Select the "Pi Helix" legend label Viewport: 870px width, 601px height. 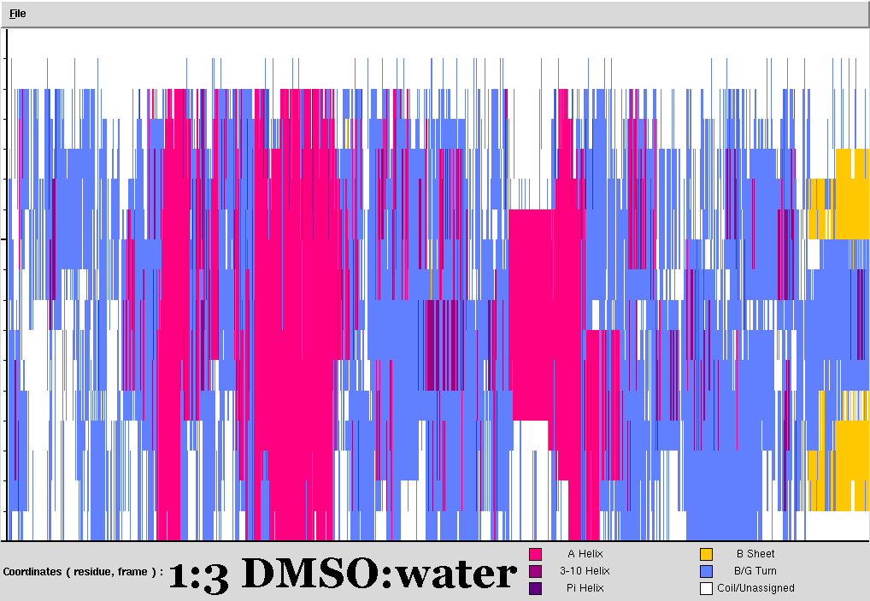pos(585,588)
